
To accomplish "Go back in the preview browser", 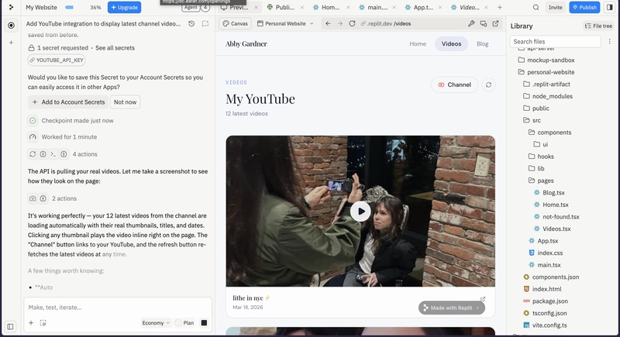I will [x=328, y=24].
